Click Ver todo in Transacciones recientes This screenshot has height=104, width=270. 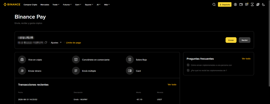tap(172, 85)
